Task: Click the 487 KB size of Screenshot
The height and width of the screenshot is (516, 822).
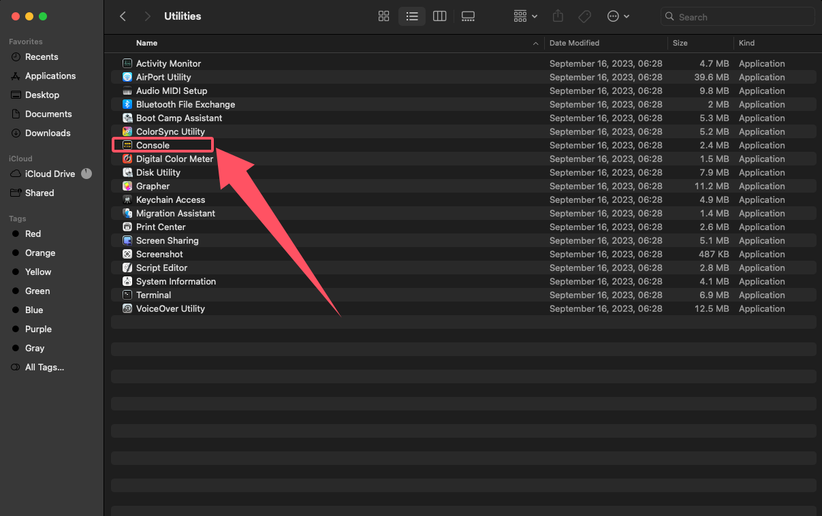Action: [714, 254]
